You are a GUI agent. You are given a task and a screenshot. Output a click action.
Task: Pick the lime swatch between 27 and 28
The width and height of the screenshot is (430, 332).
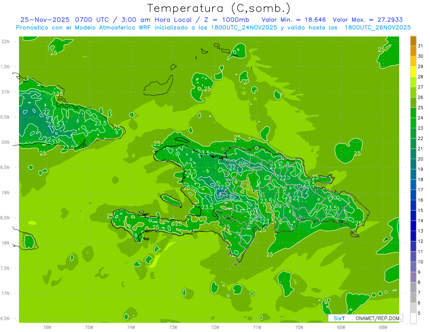click(413, 82)
